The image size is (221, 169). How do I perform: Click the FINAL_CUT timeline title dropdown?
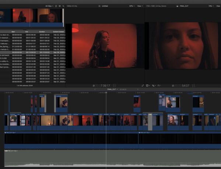click(x=112, y=89)
